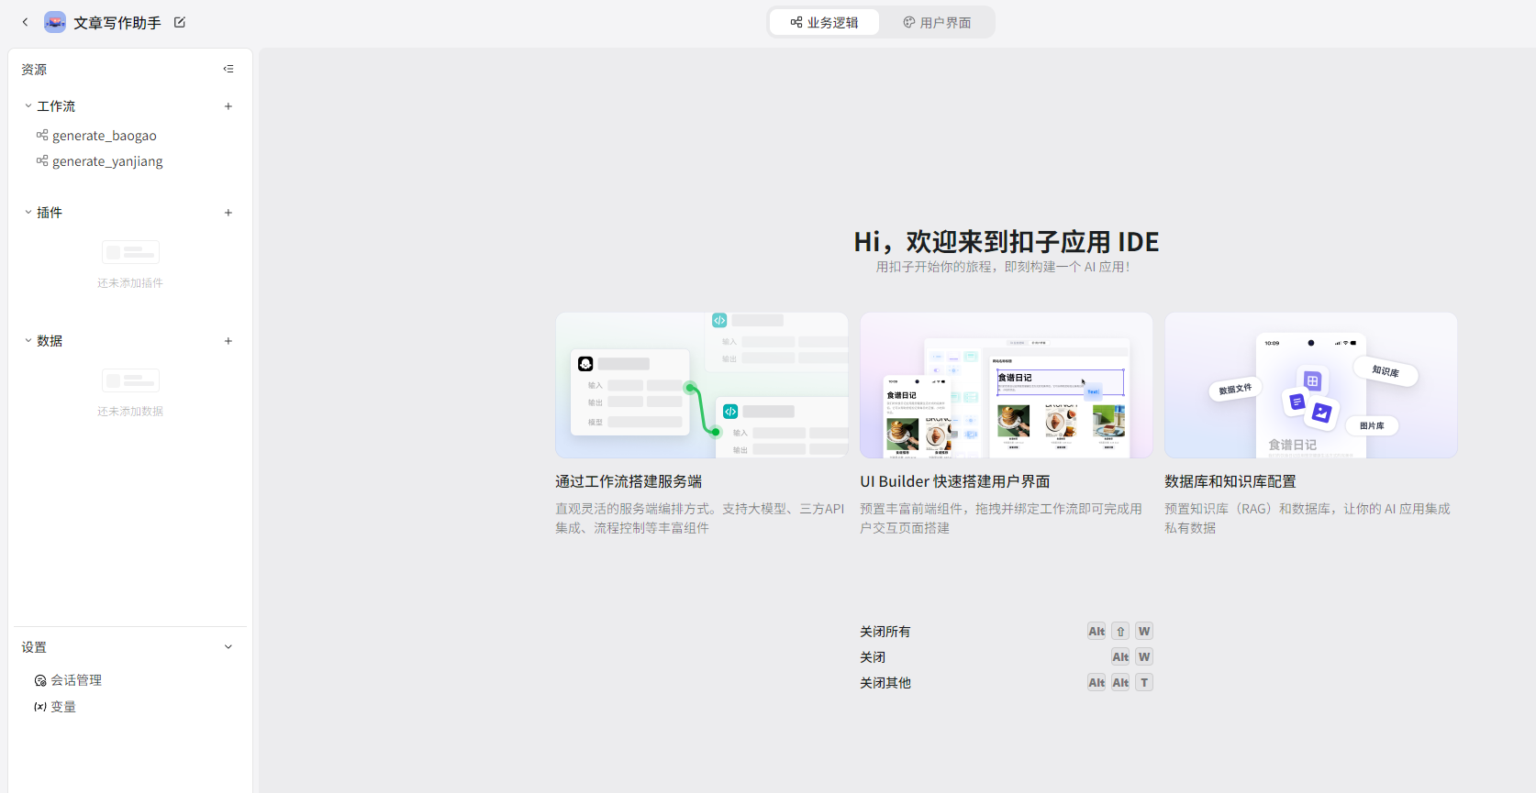The image size is (1536, 793).
Task: Click the 文章写作助手 app avatar icon
Action: [x=55, y=22]
